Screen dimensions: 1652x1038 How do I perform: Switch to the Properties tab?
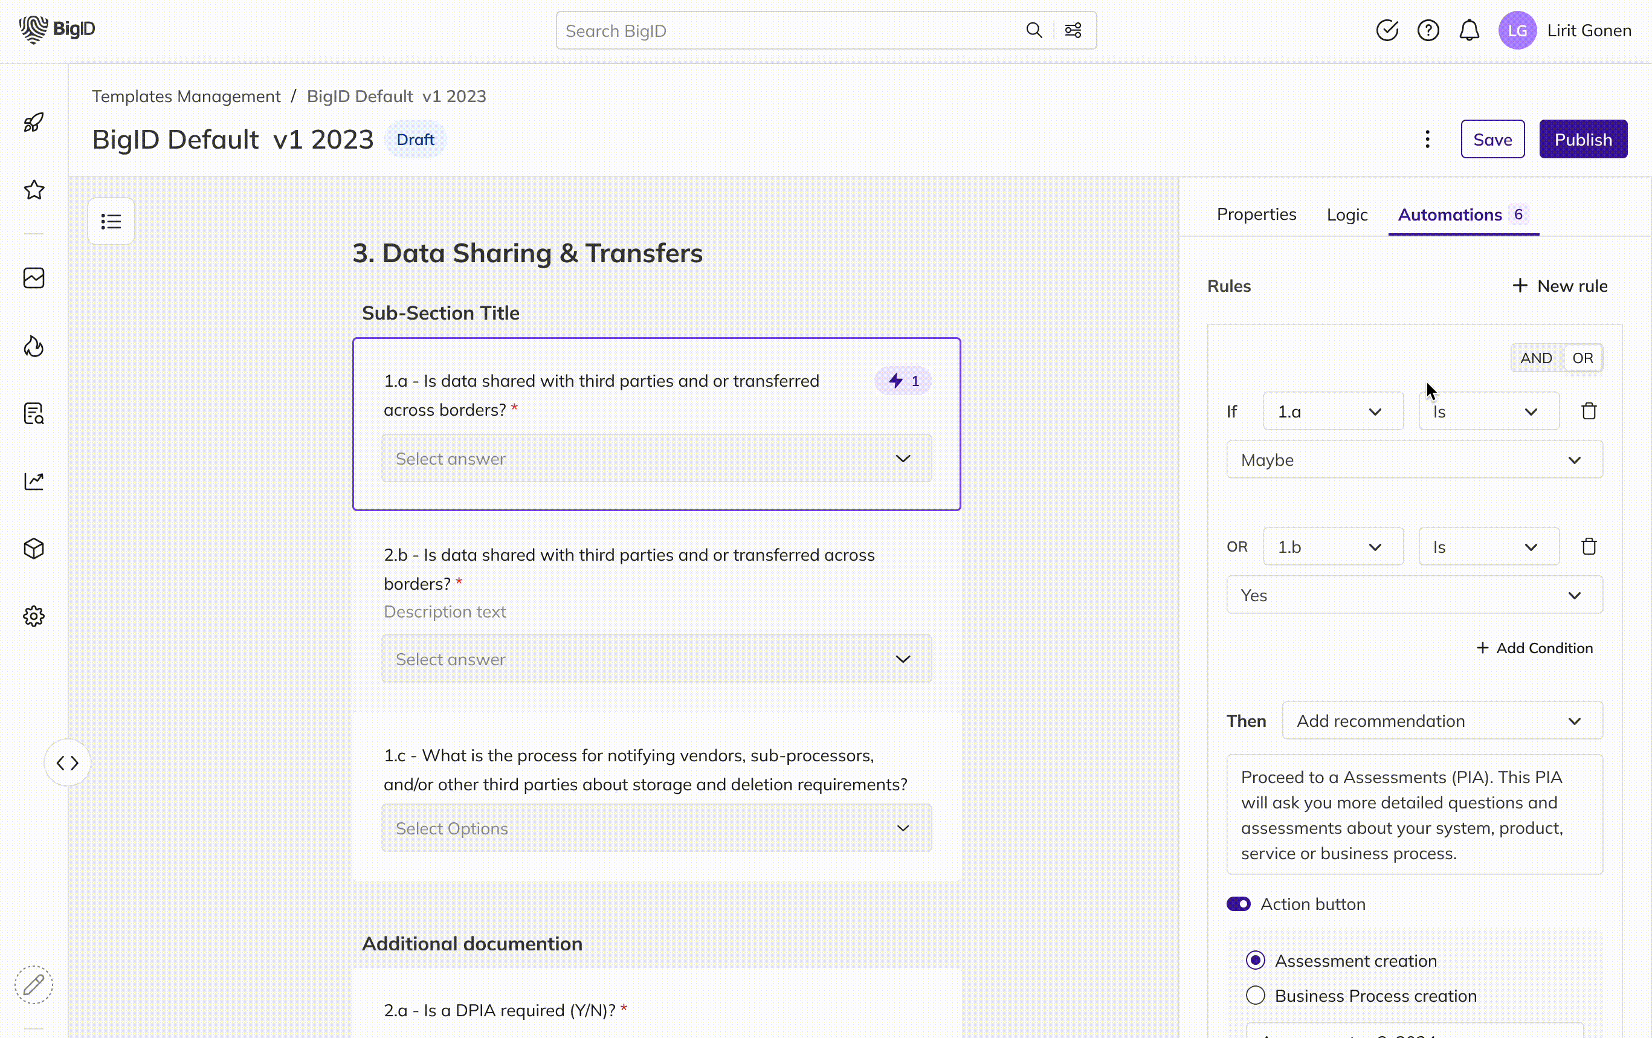[x=1256, y=214]
